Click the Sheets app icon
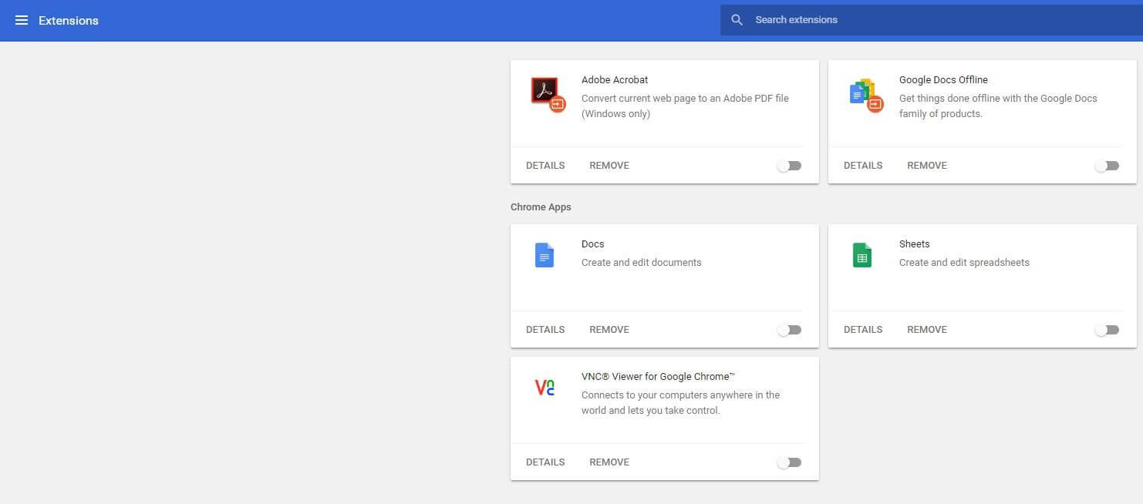1143x504 pixels. [x=862, y=255]
